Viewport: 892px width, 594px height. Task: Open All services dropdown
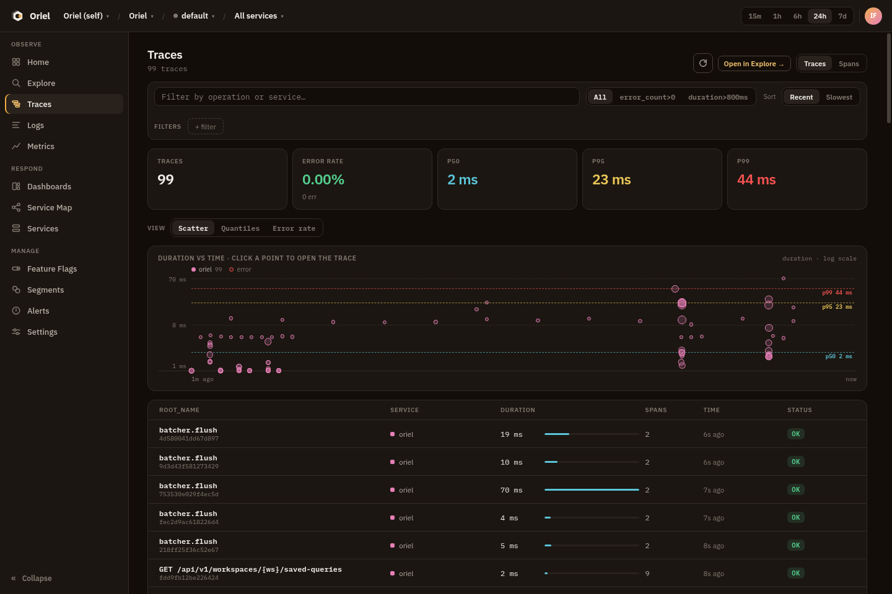[x=259, y=16]
